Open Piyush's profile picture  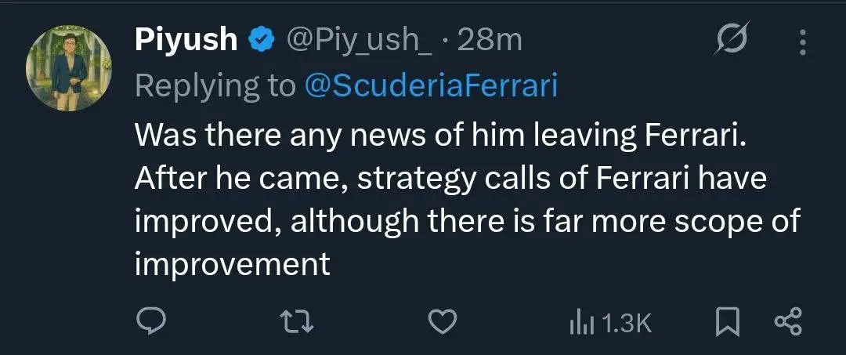68,68
